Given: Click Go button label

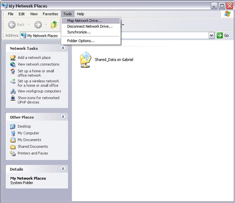Looking at the screenshot, I should pyautogui.click(x=226, y=36).
